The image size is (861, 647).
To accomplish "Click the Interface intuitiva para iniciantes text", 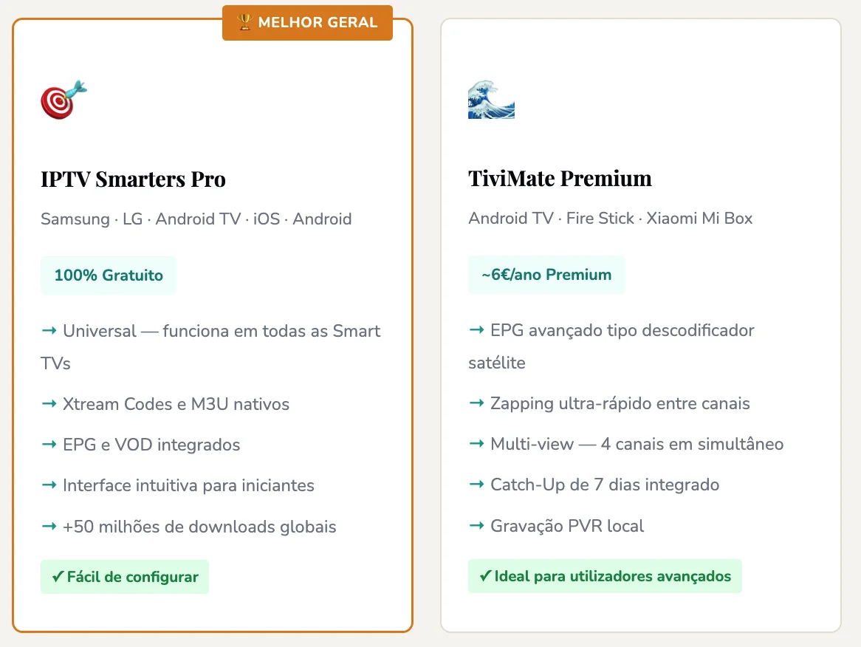I will [188, 485].
